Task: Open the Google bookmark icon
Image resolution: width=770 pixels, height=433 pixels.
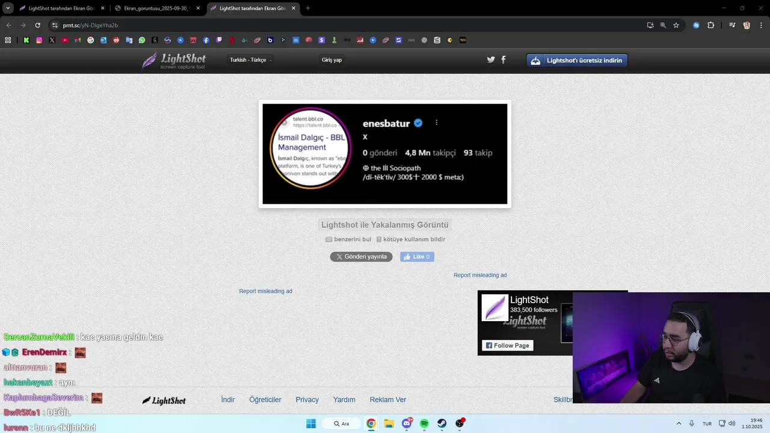Action: click(91, 40)
